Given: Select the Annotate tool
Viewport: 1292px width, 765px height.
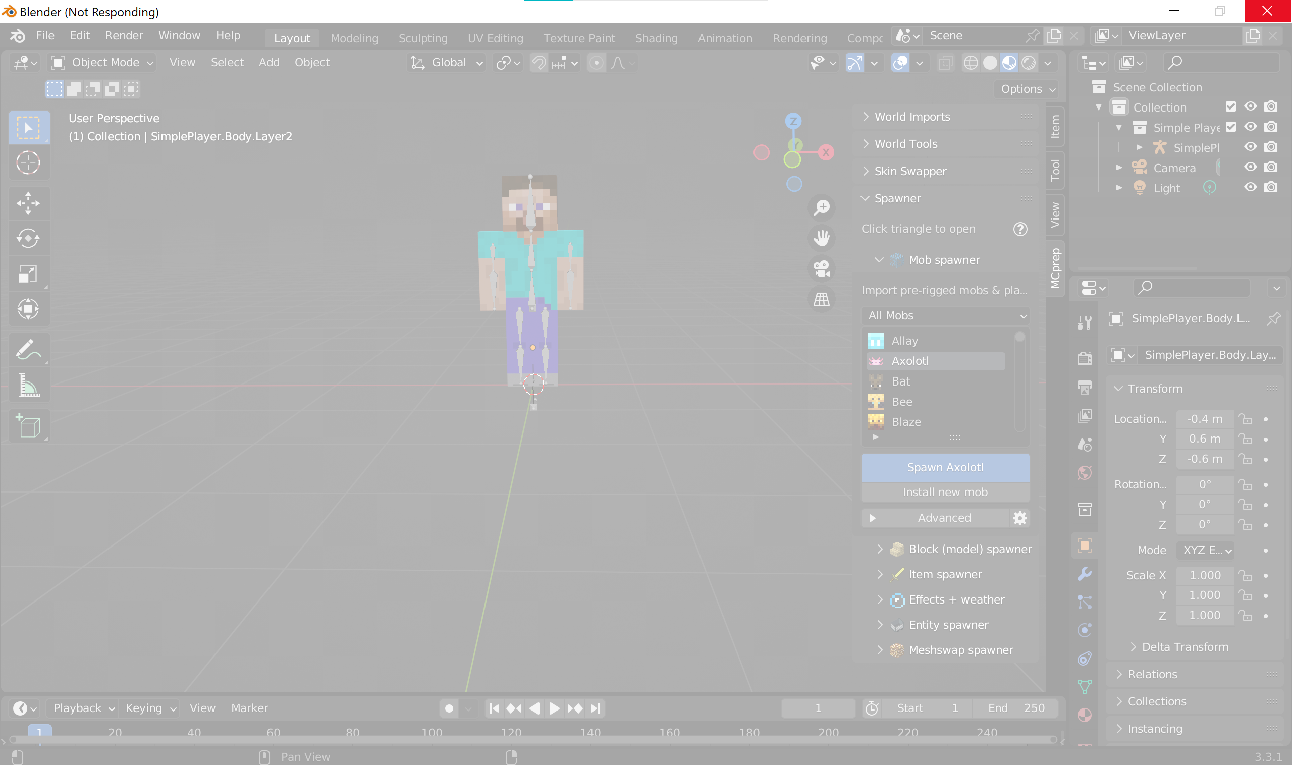Looking at the screenshot, I should (29, 349).
